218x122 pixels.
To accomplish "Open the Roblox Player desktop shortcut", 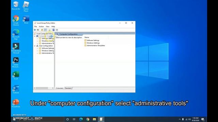I will coord(26,6).
